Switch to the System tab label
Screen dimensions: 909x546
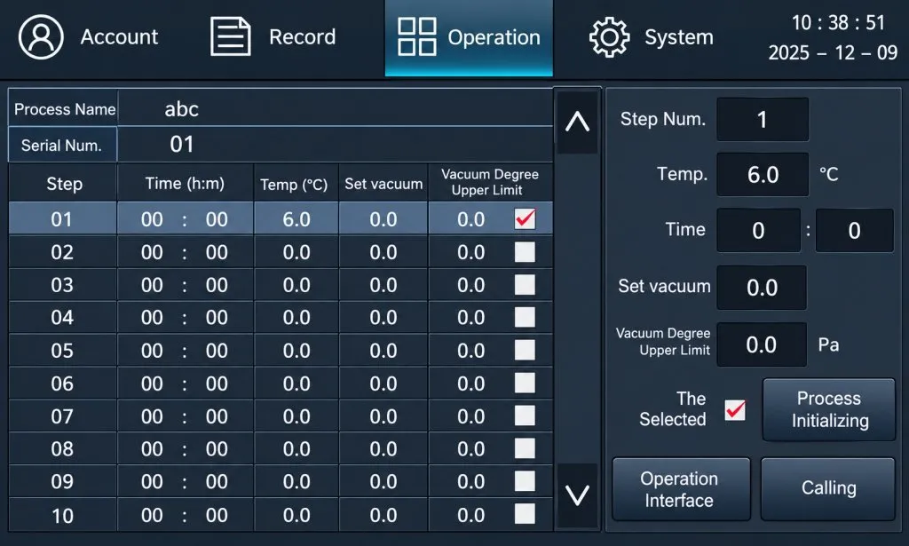(x=679, y=37)
